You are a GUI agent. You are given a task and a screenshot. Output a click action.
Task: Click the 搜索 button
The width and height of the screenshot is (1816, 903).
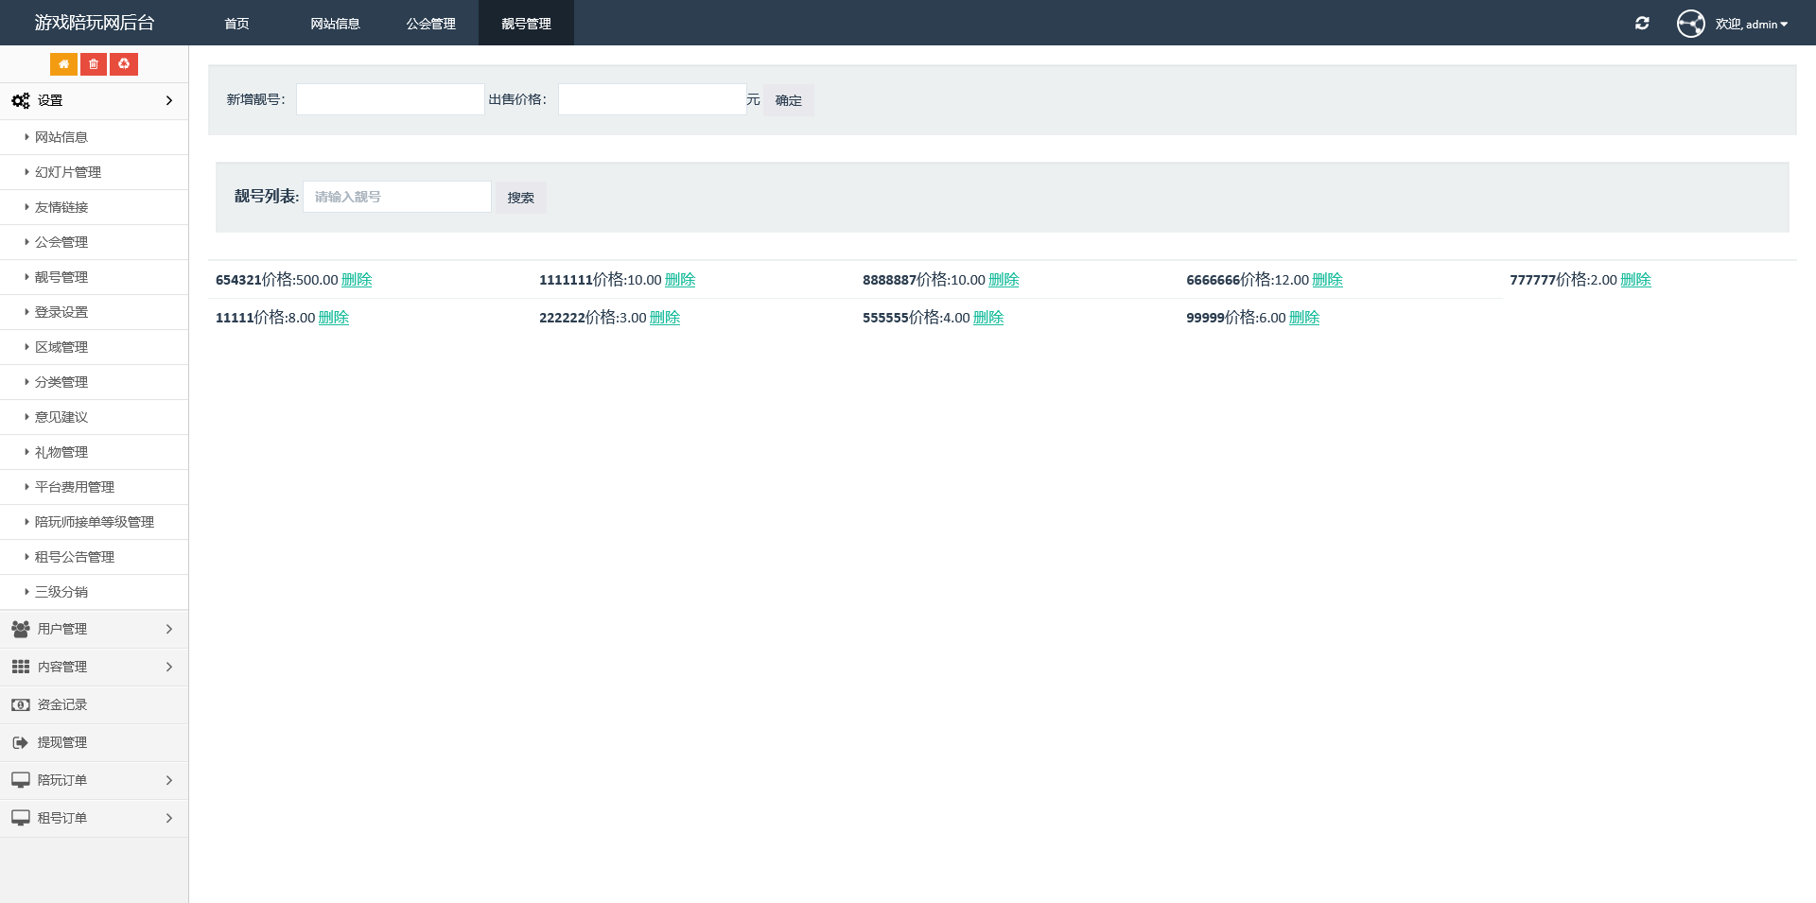coord(520,198)
